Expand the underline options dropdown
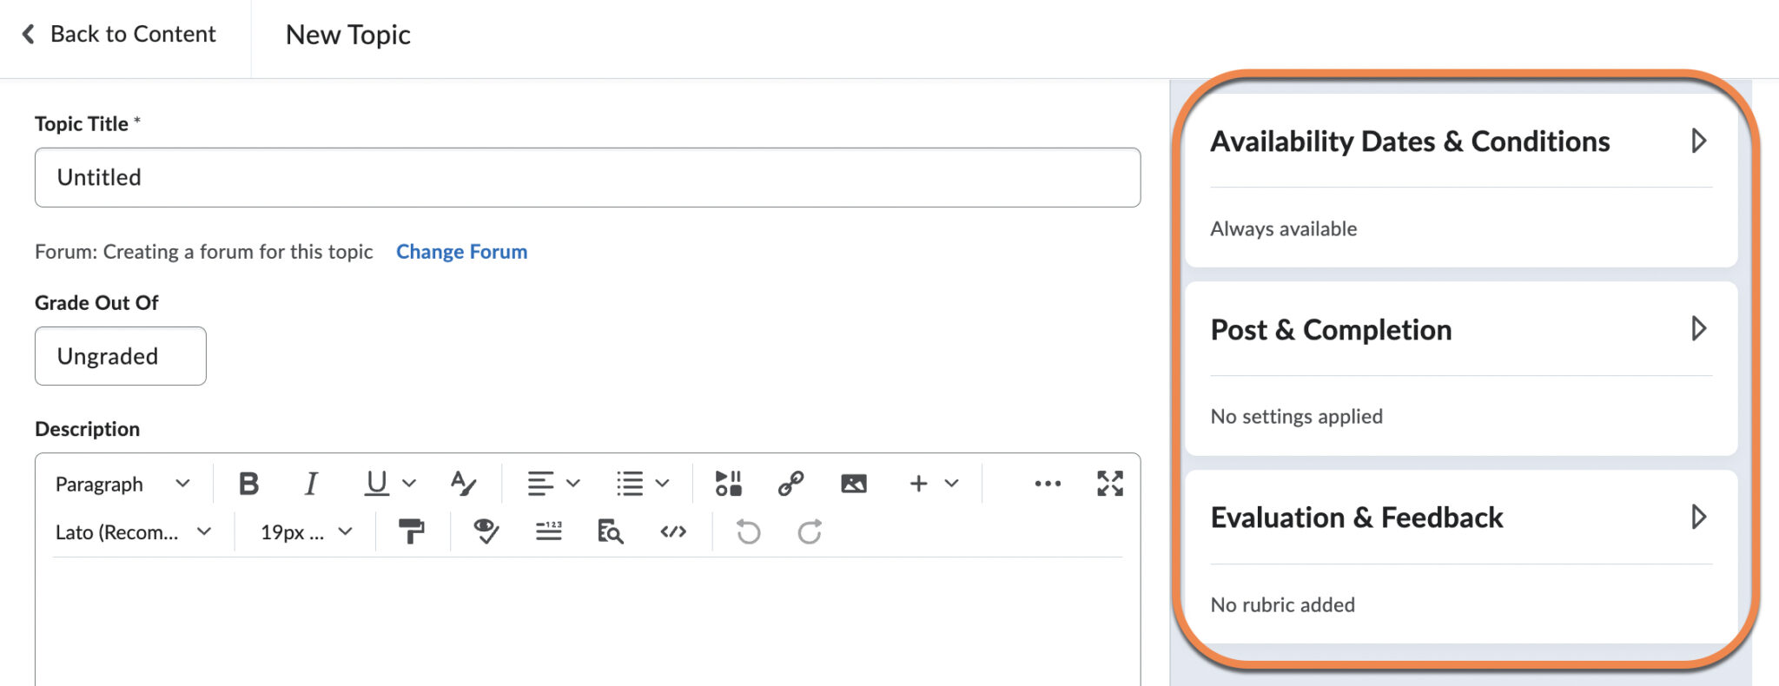Screen dimensions: 1779x686 410,484
